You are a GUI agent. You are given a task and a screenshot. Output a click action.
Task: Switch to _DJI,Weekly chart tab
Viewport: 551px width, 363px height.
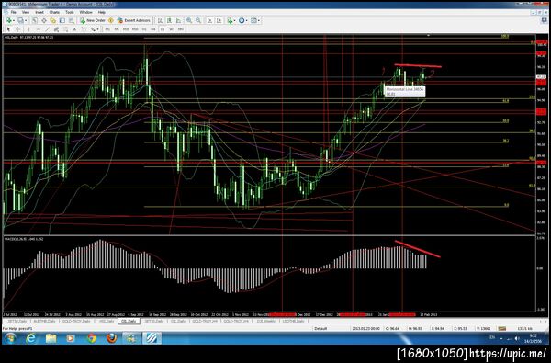click(x=265, y=321)
